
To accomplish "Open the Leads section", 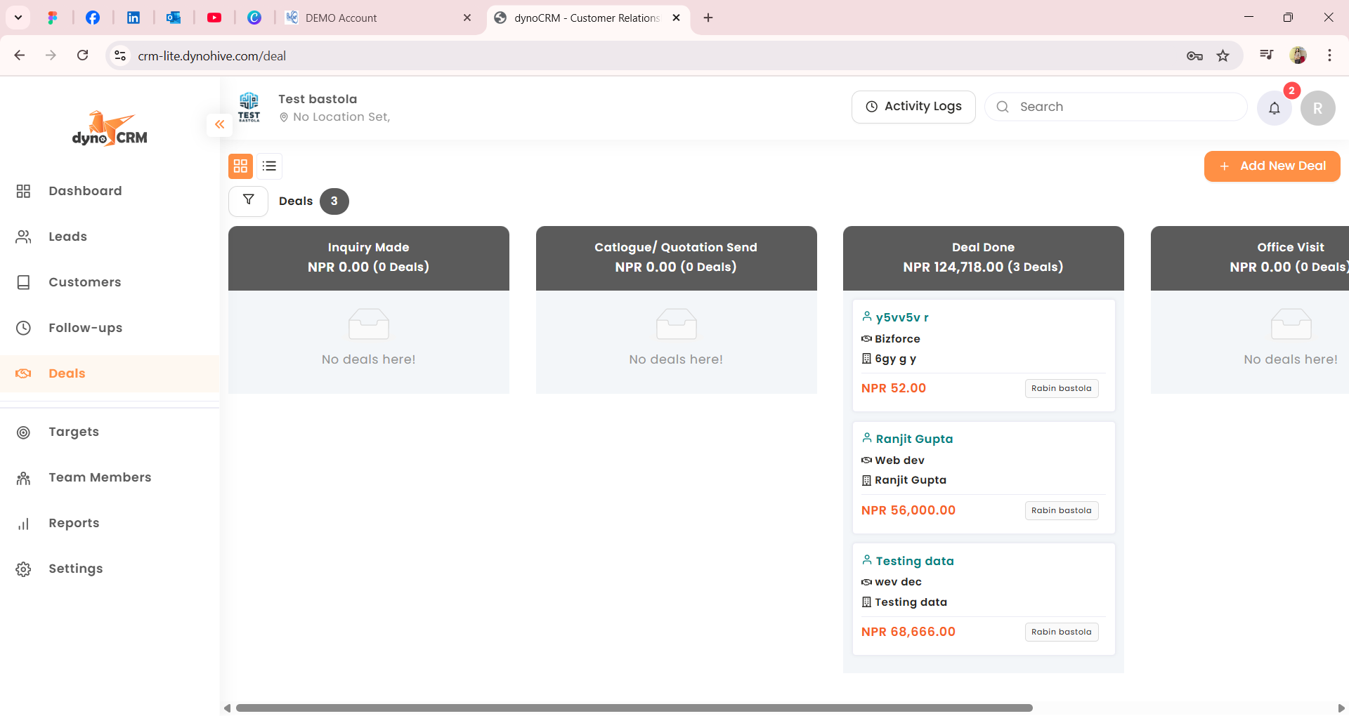I will 67,237.
